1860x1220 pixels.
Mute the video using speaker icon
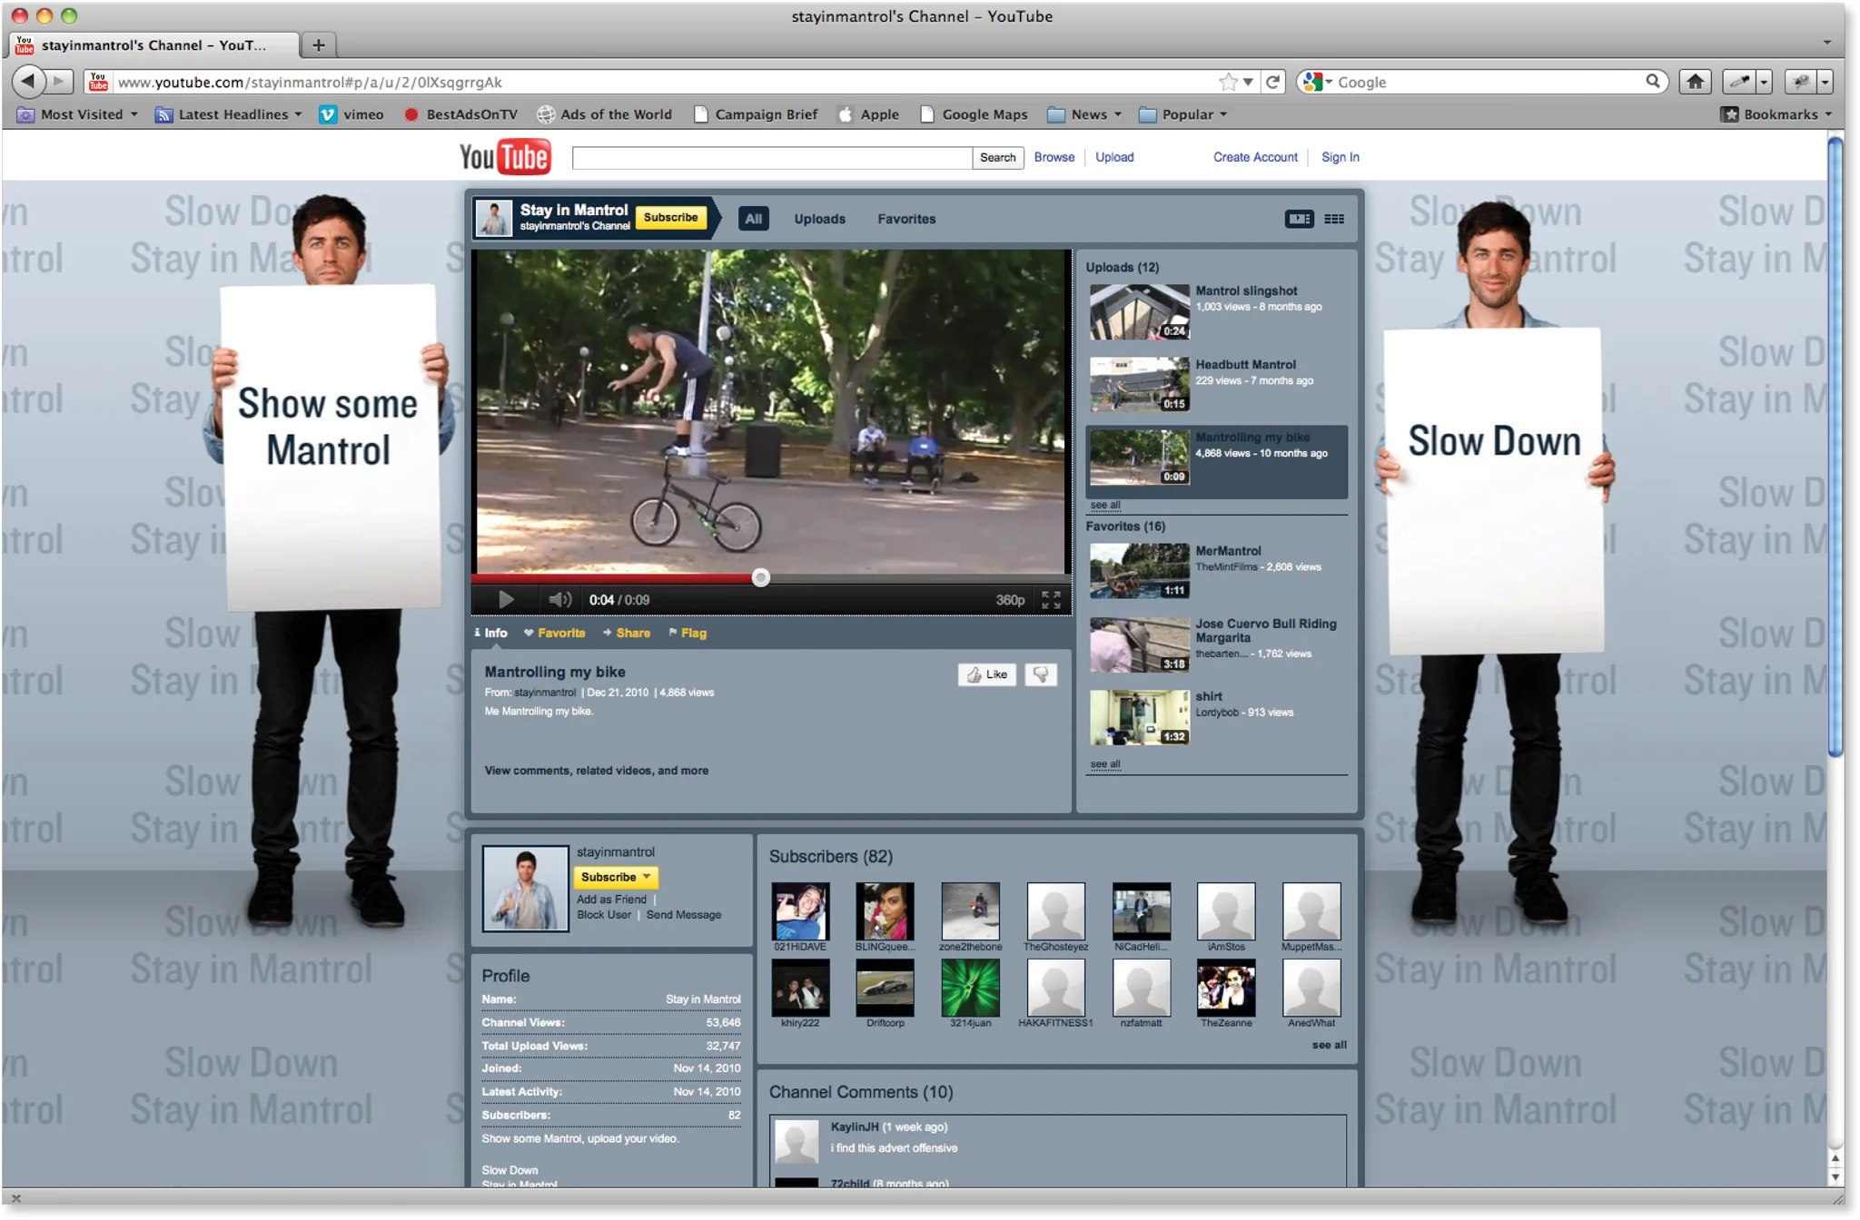(x=559, y=599)
